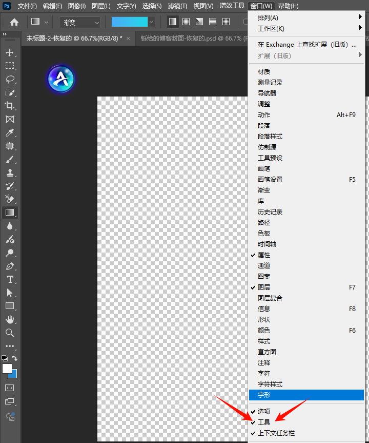Select the Horizontal Type tool
Viewport: 369px width, 443px height.
coord(10,279)
